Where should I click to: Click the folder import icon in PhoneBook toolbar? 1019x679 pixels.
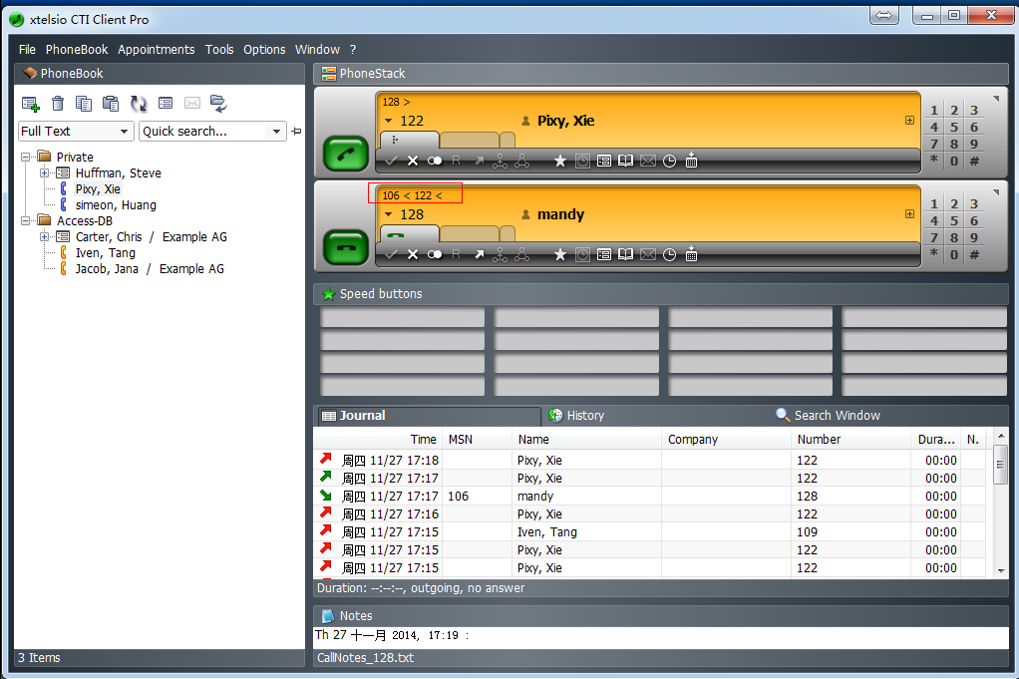click(x=218, y=104)
